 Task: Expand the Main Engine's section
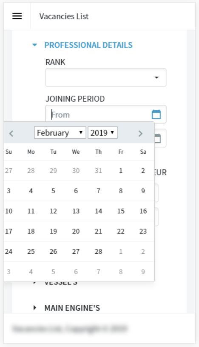click(66, 308)
